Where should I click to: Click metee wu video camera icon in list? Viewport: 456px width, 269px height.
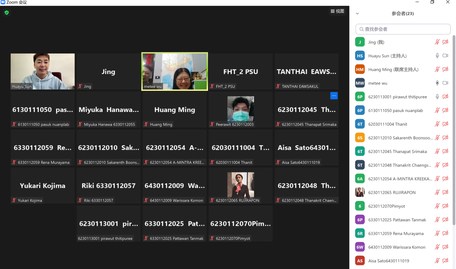point(446,83)
